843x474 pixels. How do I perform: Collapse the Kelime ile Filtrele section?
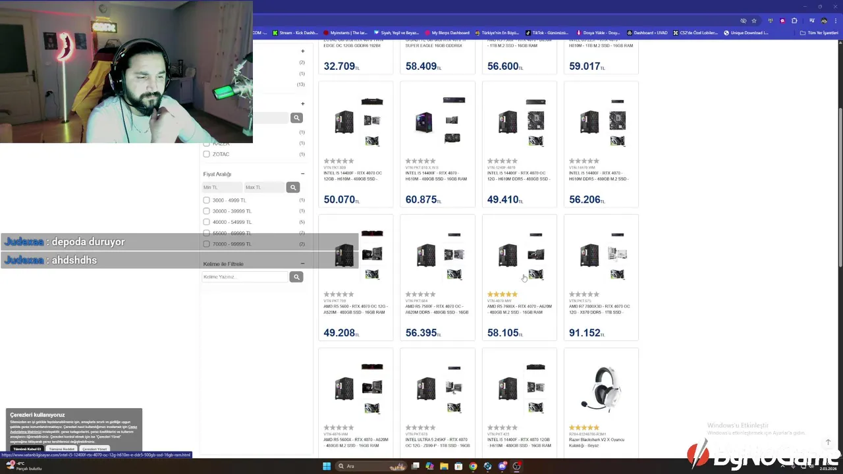click(302, 264)
